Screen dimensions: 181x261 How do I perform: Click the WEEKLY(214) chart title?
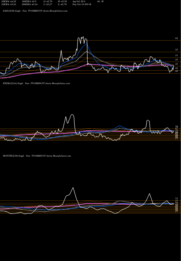point(37,83)
